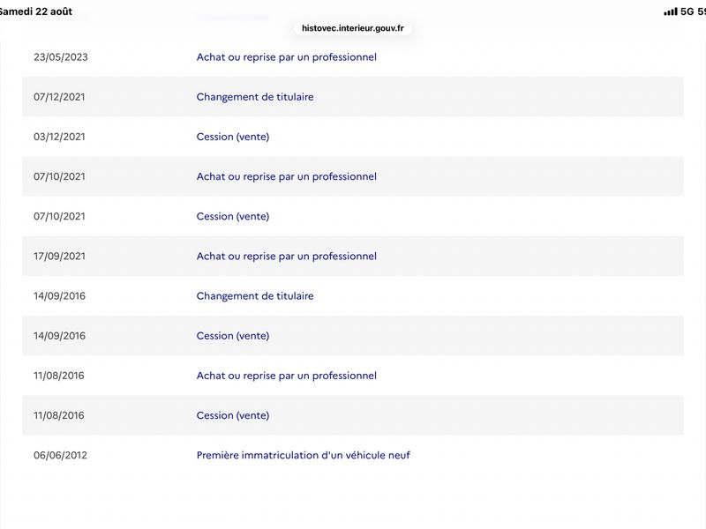Viewport: 706px width, 529px height.
Task: Open the histovec.interieur.gouv.fr address pill
Action: [x=352, y=28]
